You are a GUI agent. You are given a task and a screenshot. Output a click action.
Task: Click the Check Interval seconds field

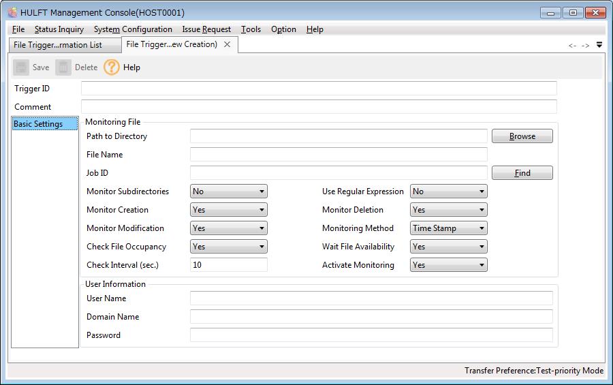point(229,265)
